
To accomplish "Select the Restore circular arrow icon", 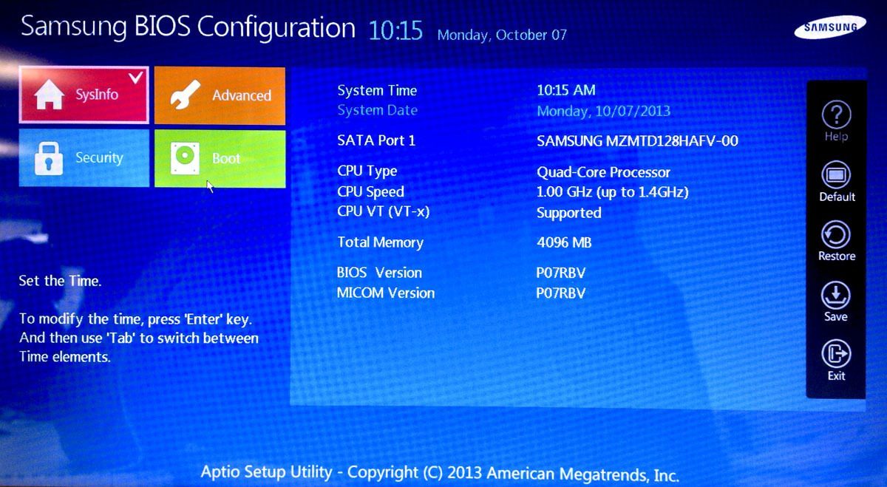I will click(836, 235).
